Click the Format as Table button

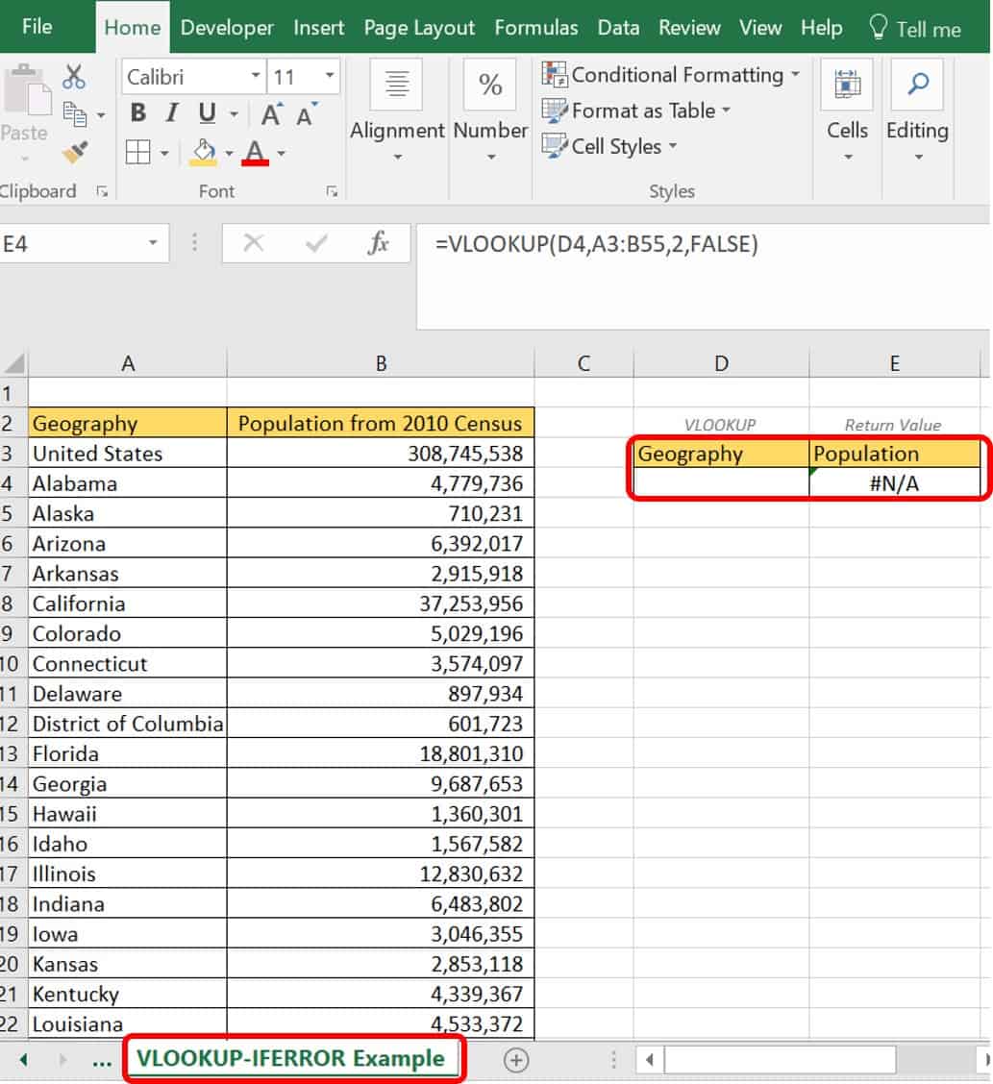click(x=635, y=111)
